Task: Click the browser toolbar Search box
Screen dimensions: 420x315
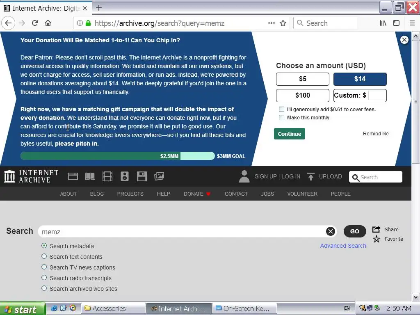Action: click(326, 23)
